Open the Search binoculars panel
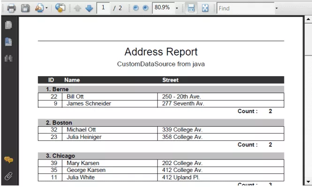Viewport: 312px width, 187px height. (8, 58)
